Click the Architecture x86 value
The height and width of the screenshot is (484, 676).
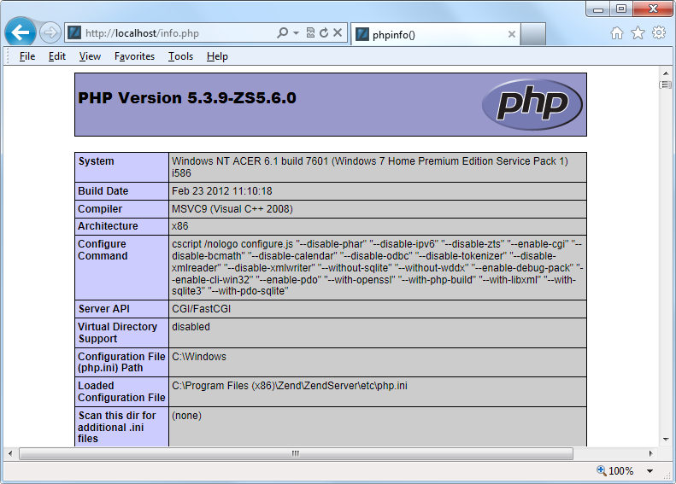click(179, 226)
